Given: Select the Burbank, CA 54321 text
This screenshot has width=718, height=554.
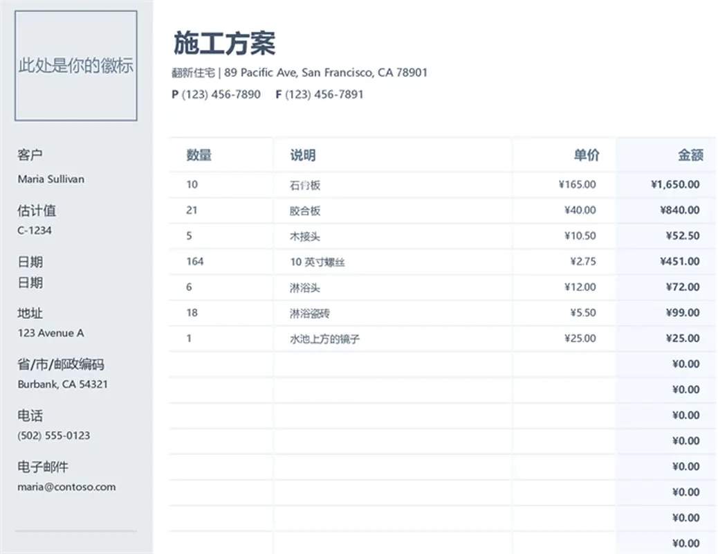Looking at the screenshot, I should [62, 384].
